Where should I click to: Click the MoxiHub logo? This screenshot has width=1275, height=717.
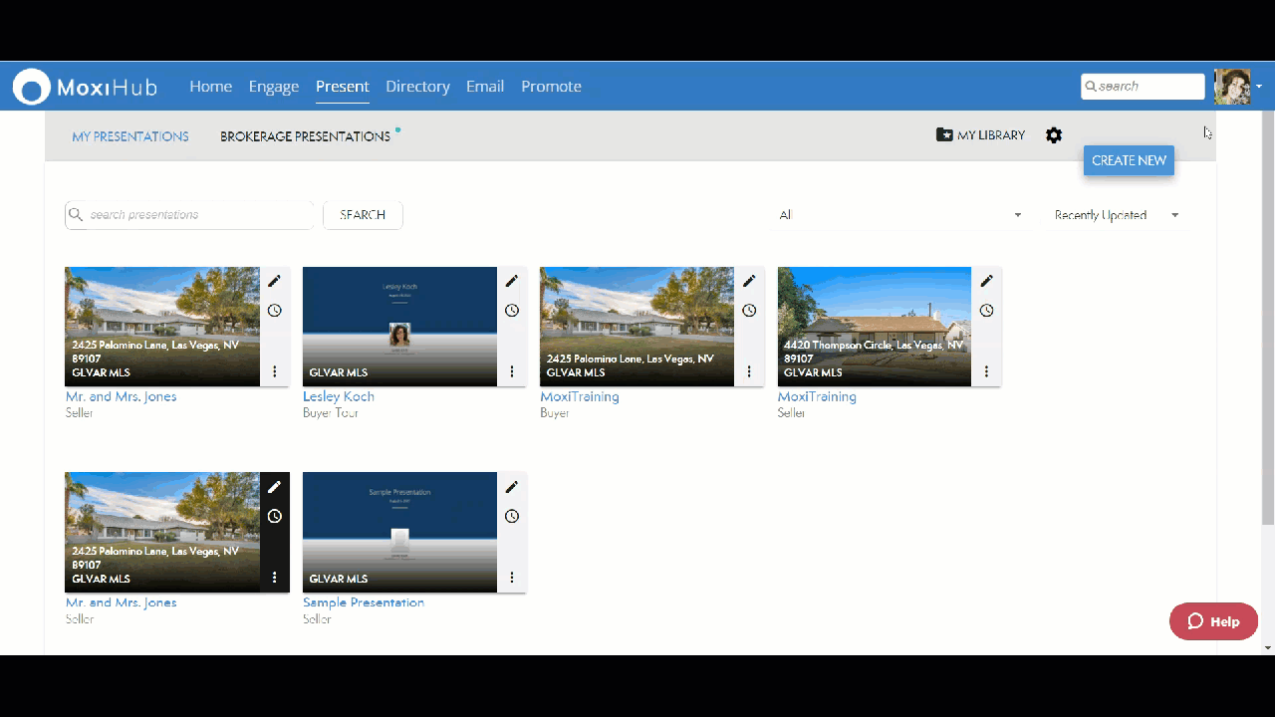(x=86, y=87)
